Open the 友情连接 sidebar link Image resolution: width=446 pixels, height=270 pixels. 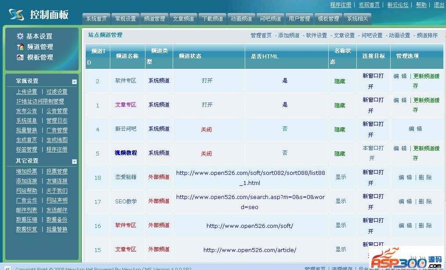tap(57, 181)
